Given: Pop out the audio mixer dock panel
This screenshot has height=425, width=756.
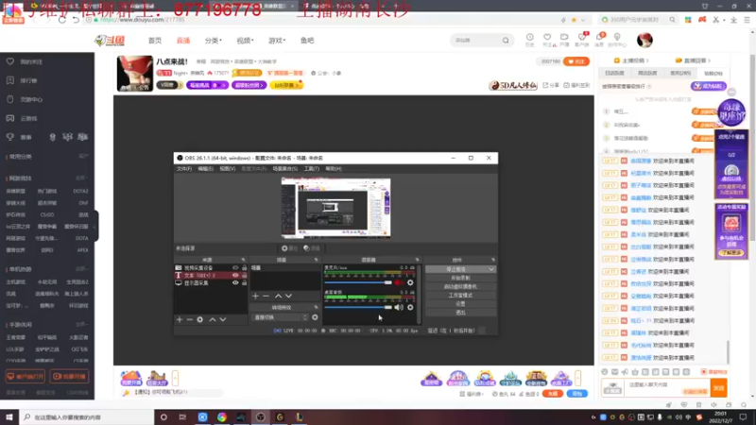Looking at the screenshot, I should click(417, 260).
